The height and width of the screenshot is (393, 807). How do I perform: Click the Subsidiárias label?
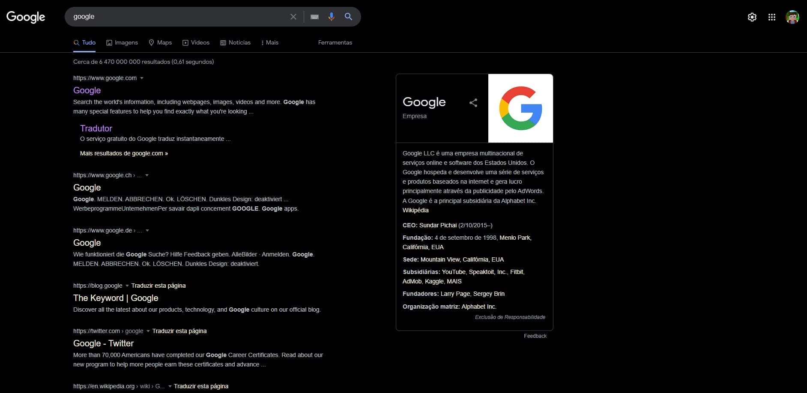(x=421, y=272)
